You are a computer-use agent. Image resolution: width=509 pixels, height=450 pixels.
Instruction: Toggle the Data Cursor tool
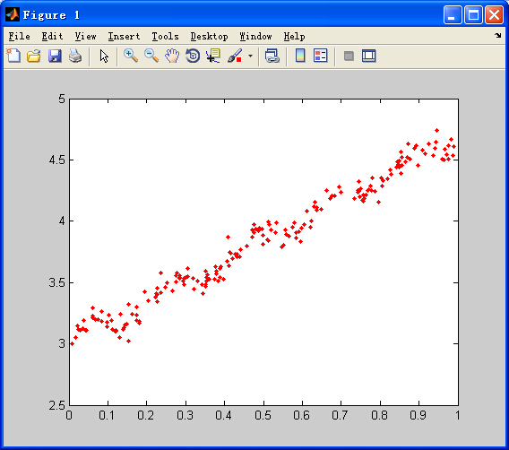coord(213,56)
